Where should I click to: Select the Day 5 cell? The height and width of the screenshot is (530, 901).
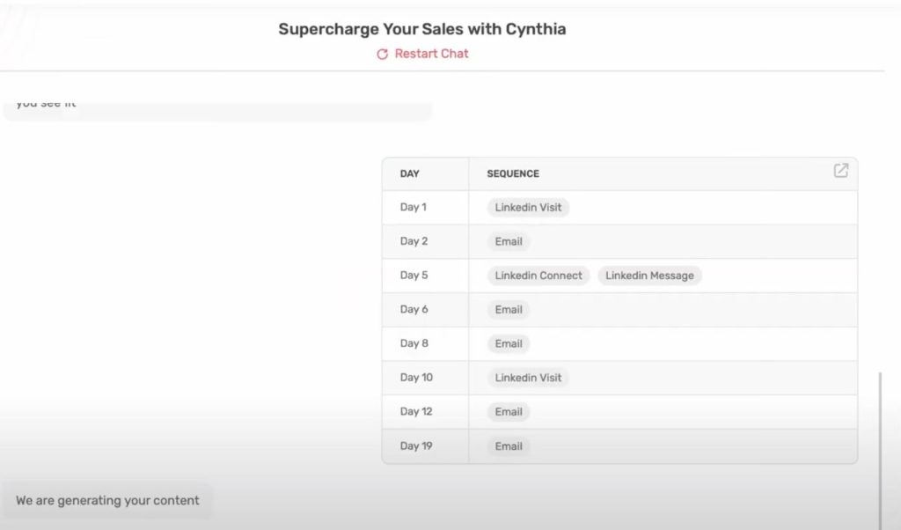coord(414,276)
